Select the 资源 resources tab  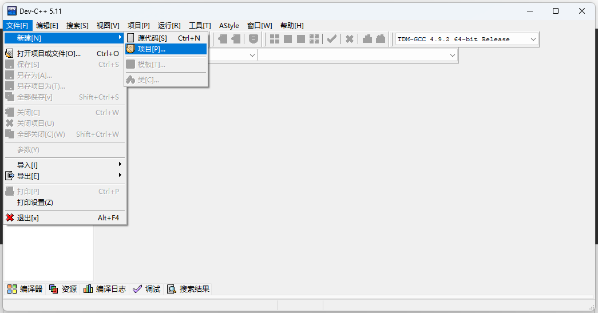pos(63,289)
